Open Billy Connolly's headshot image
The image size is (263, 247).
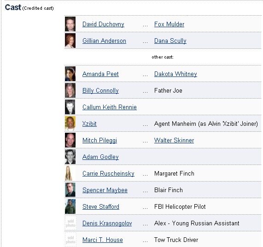pos(70,90)
